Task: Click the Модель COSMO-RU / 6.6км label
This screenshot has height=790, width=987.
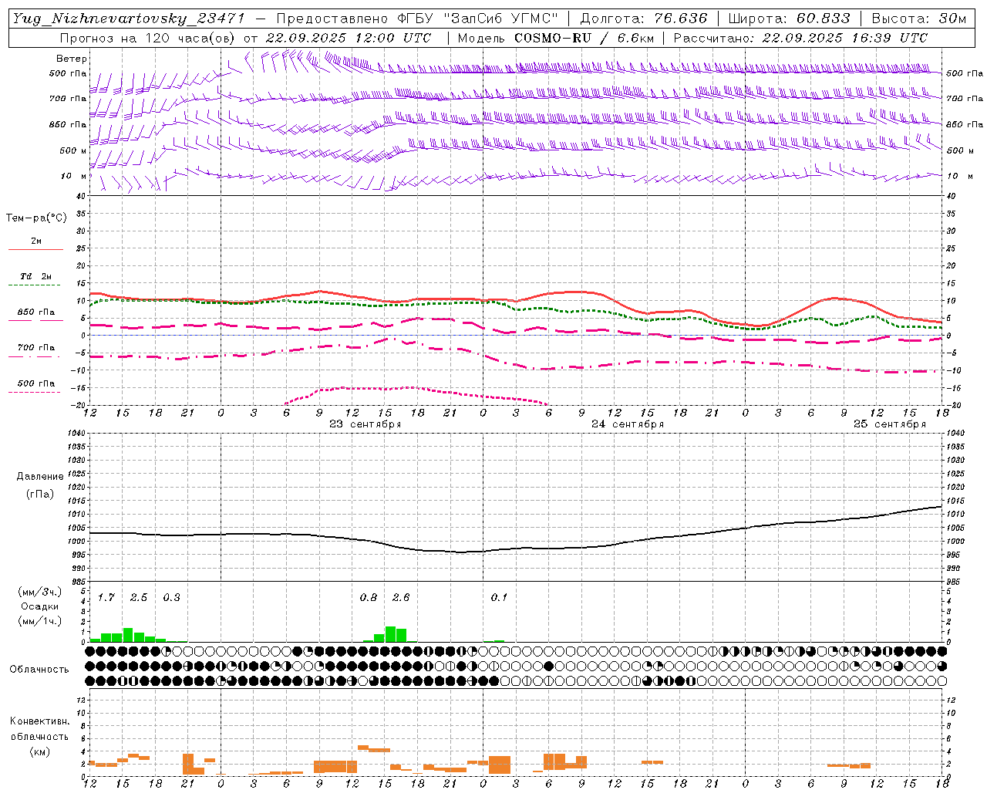Action: coord(556,38)
